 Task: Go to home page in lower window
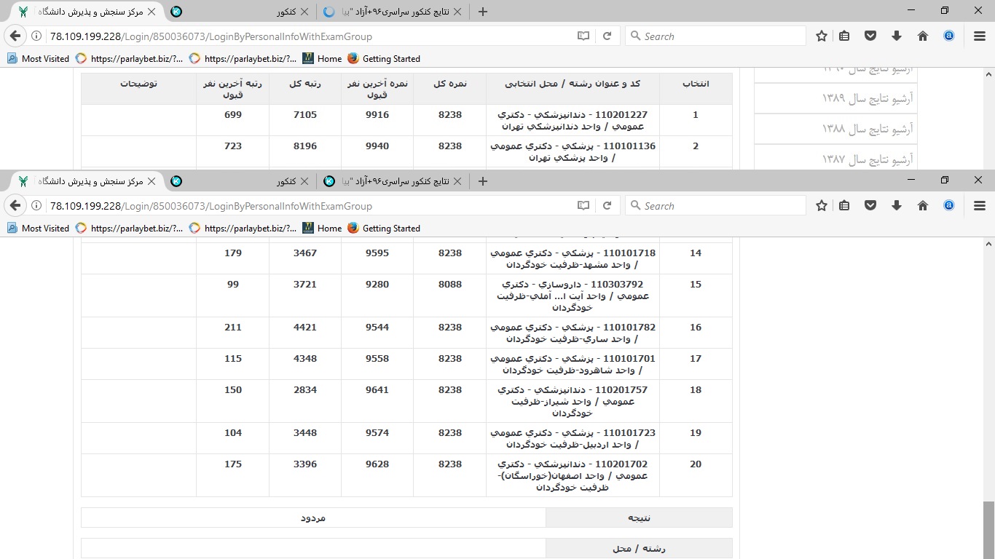tap(923, 205)
